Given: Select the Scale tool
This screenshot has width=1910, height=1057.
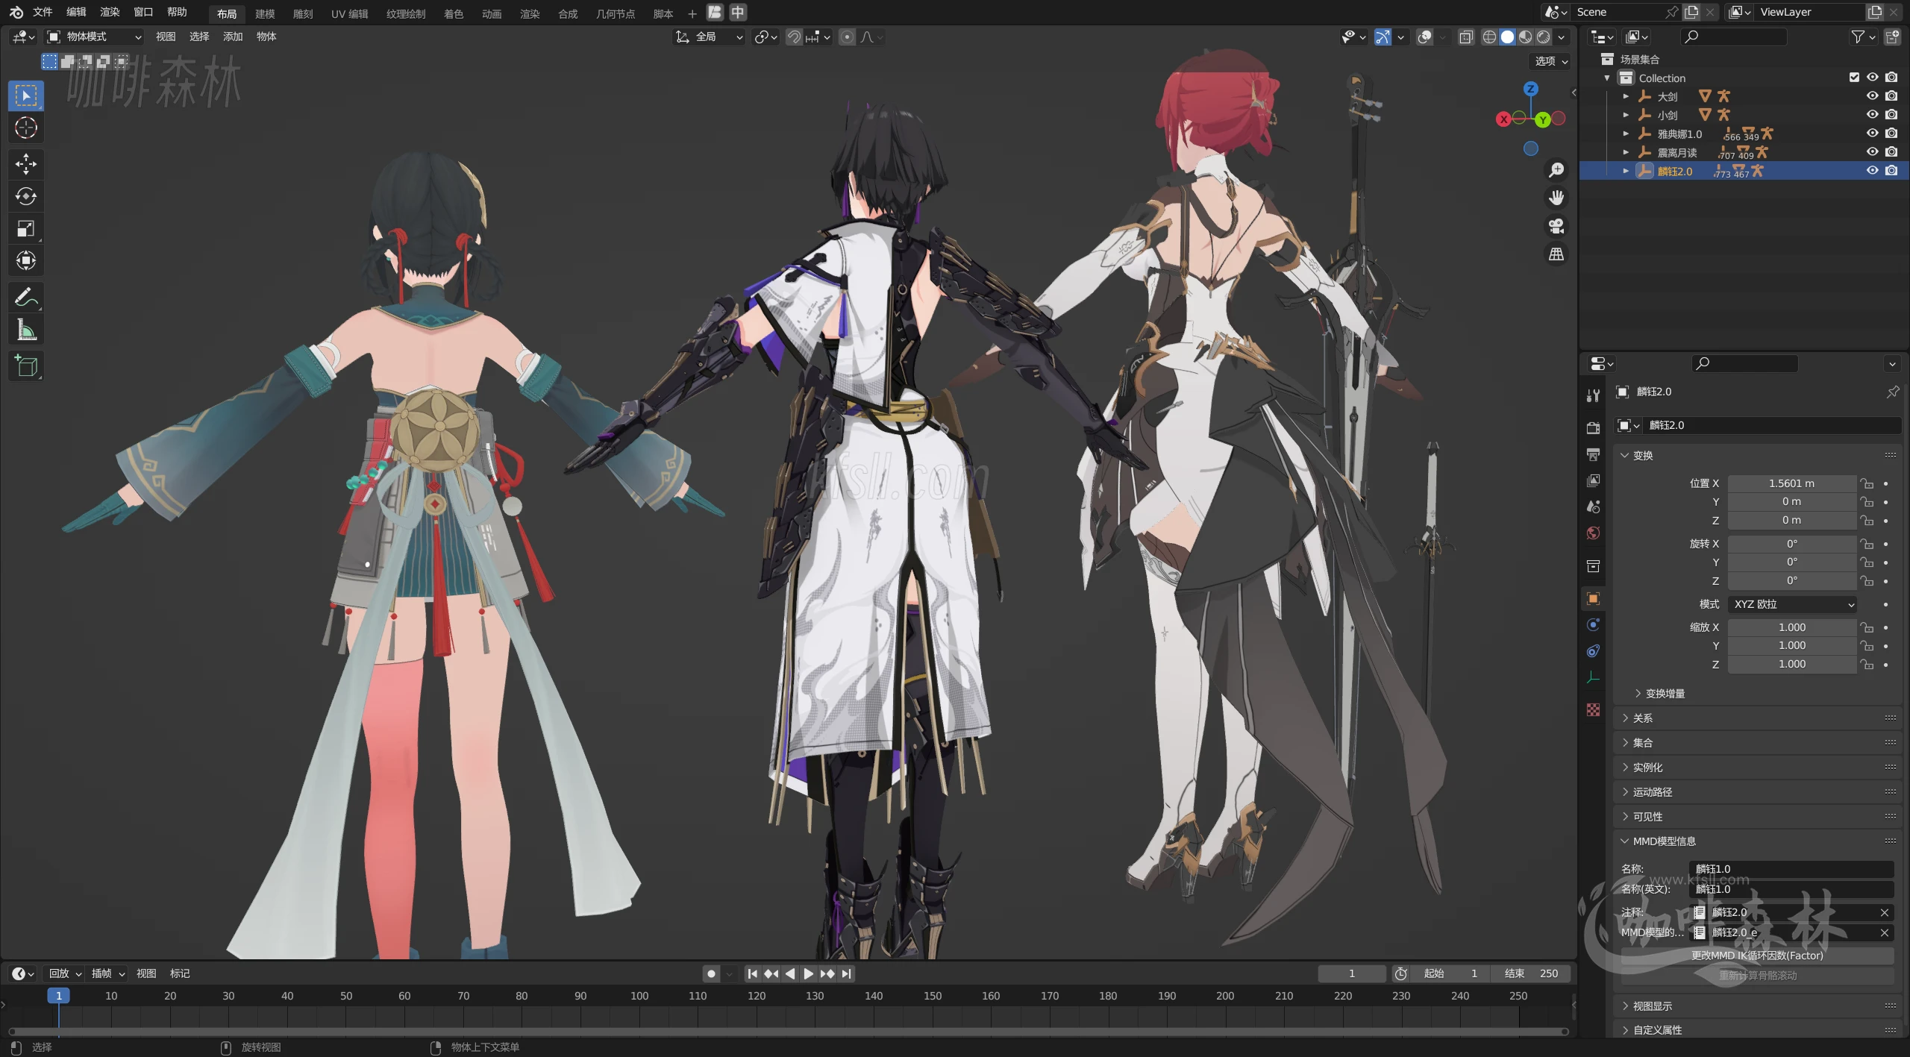Looking at the screenshot, I should 26,228.
